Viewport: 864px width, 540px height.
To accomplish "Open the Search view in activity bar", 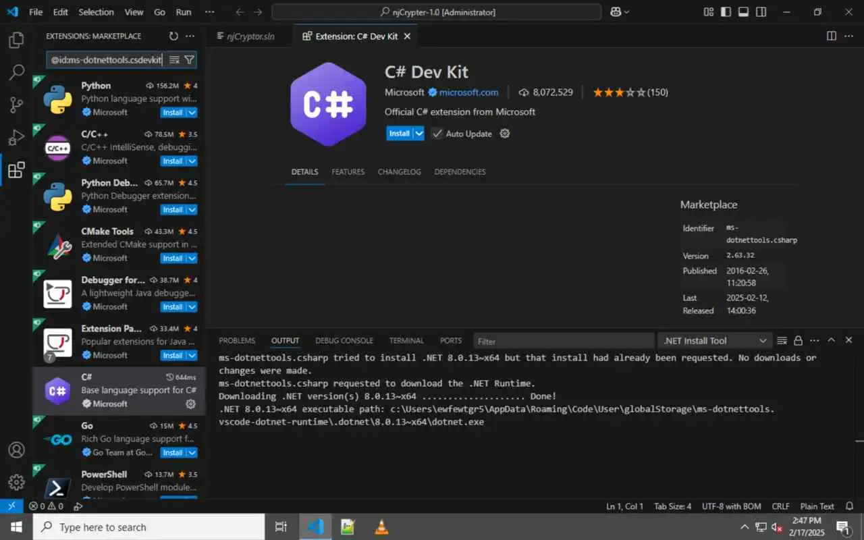I will click(16, 73).
